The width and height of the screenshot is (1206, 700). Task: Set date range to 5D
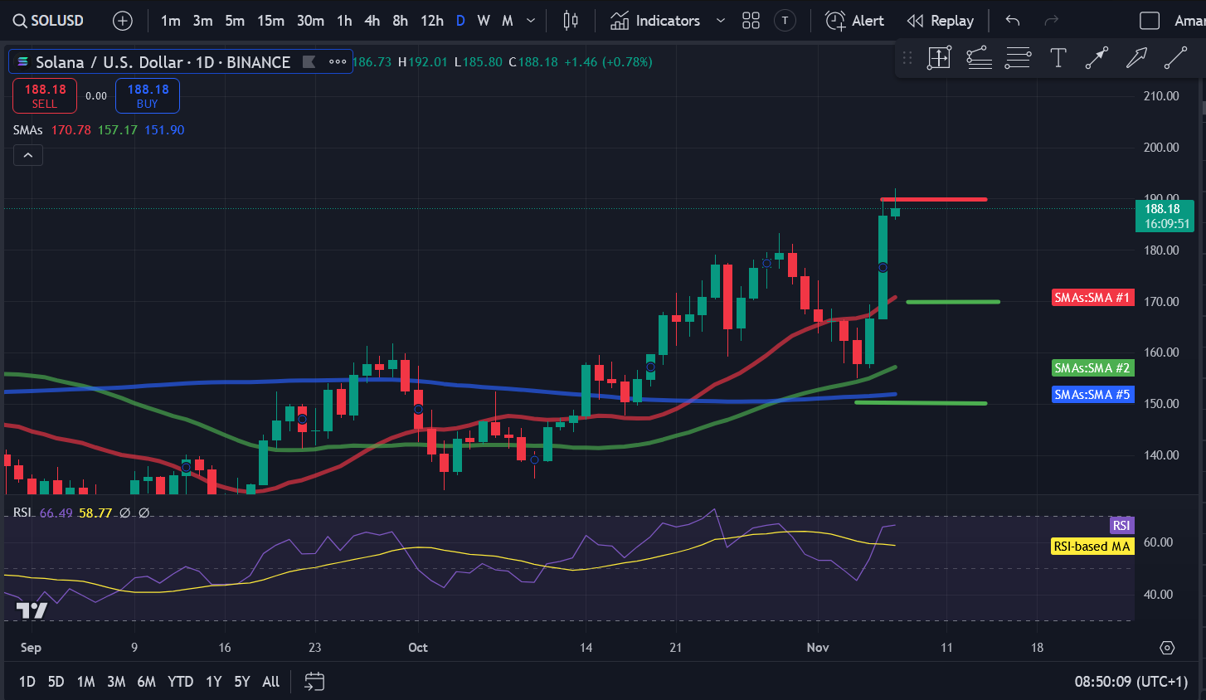coord(56,682)
